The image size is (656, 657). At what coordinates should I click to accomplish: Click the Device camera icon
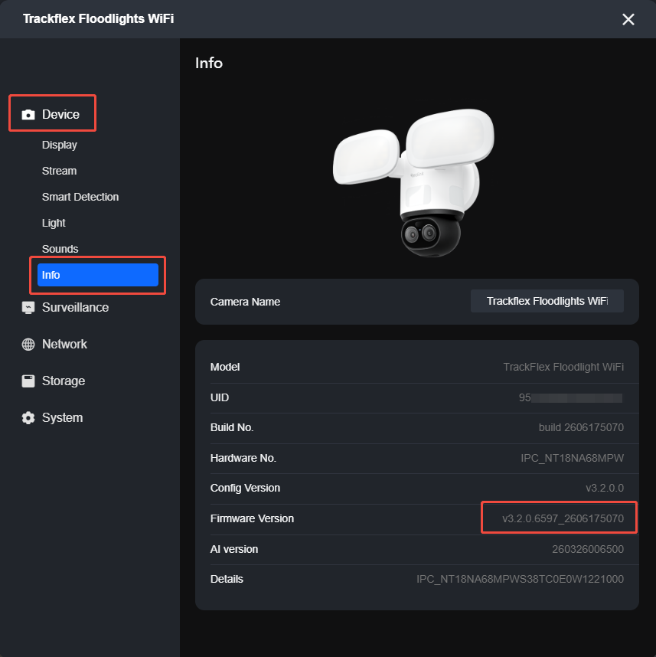[x=28, y=114]
